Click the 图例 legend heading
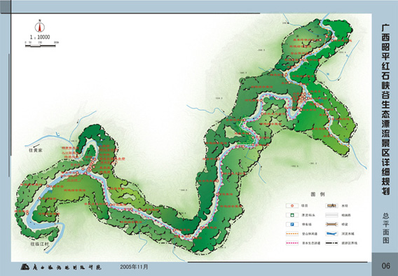This screenshot has width=398, height=276. point(318,194)
